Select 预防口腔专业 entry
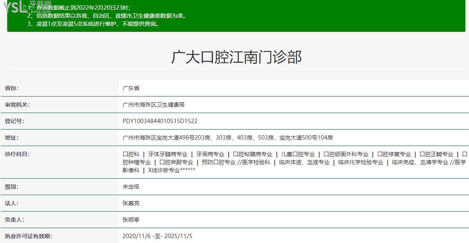Viewport: 469px width, 243px height. (x=219, y=162)
